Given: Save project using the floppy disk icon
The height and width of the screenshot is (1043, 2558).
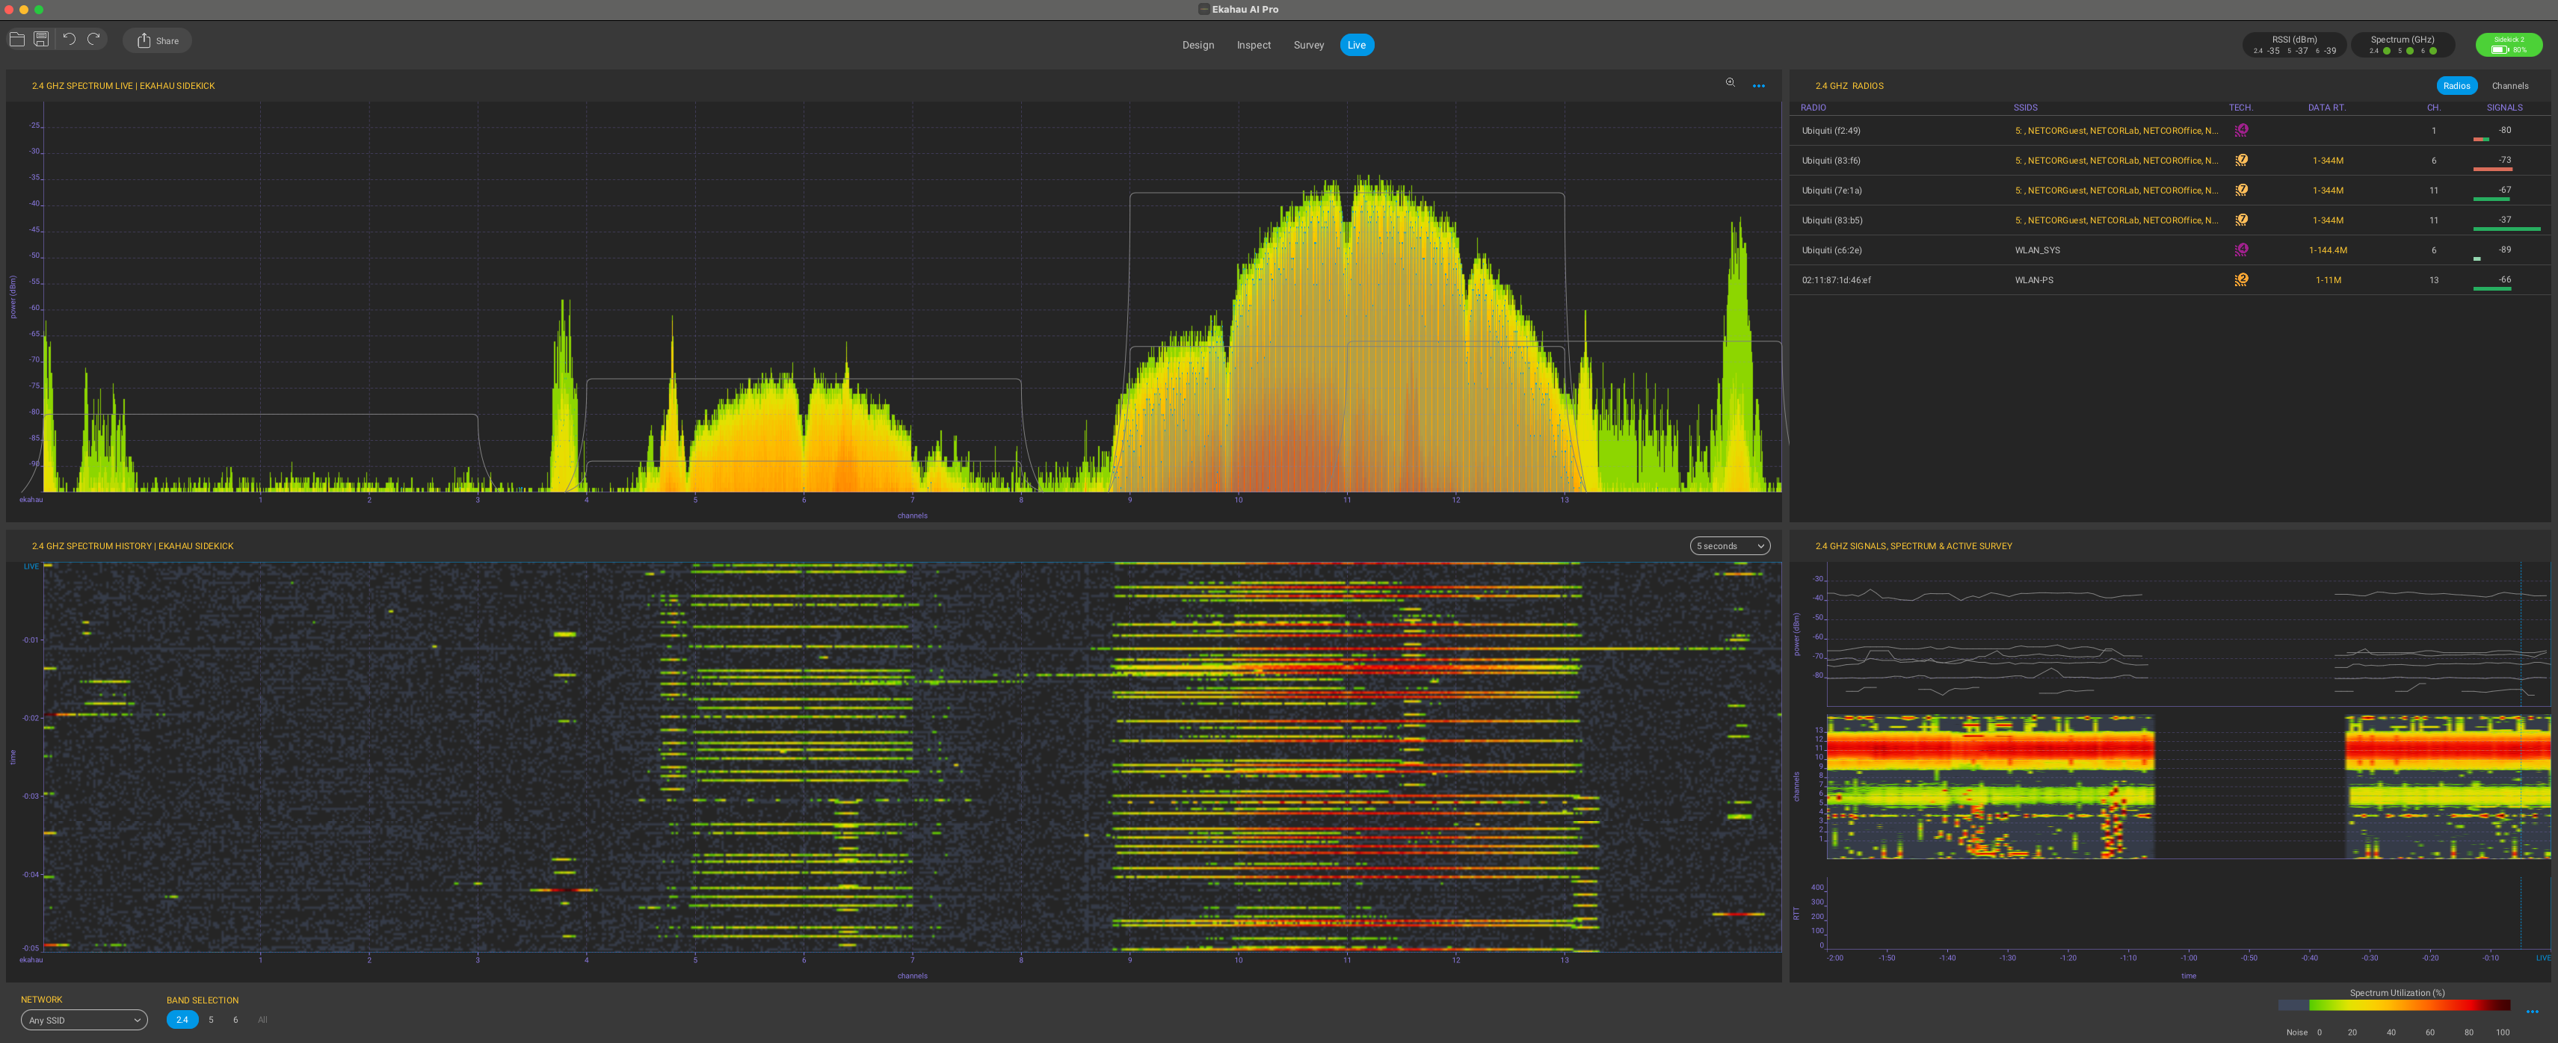Looking at the screenshot, I should coord(40,40).
